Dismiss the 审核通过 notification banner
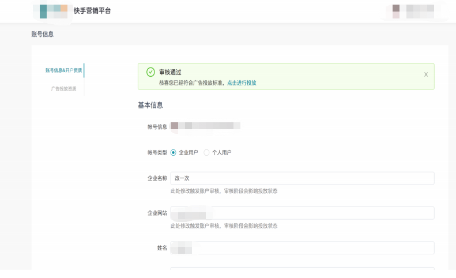456x278 pixels. tap(426, 74)
